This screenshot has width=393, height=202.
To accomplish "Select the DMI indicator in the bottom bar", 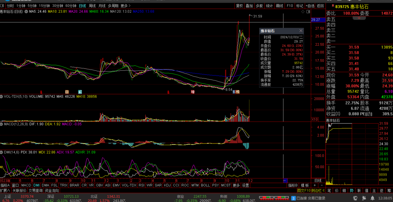I will (37, 185).
